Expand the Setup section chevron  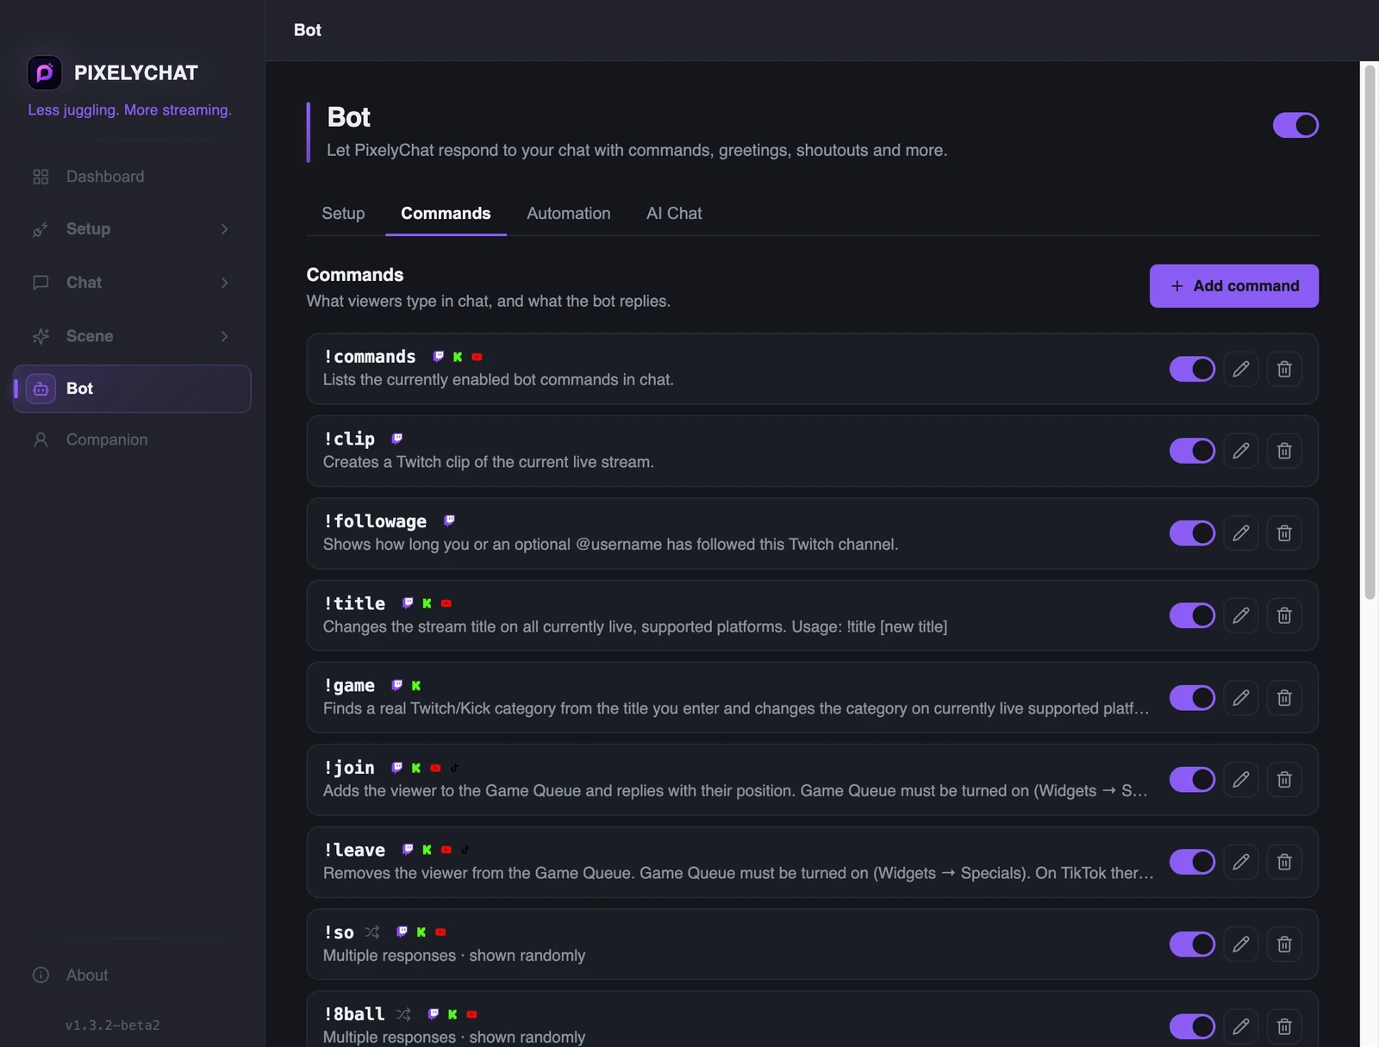click(x=224, y=229)
